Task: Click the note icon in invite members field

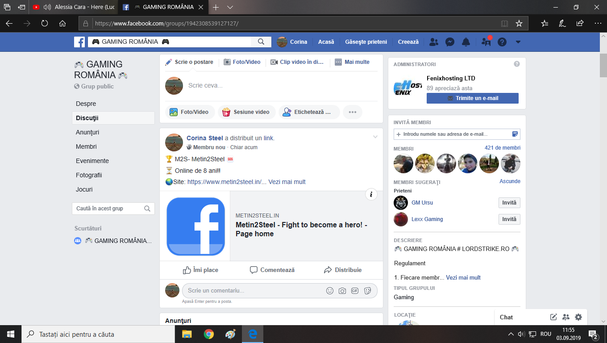Action: 515,134
